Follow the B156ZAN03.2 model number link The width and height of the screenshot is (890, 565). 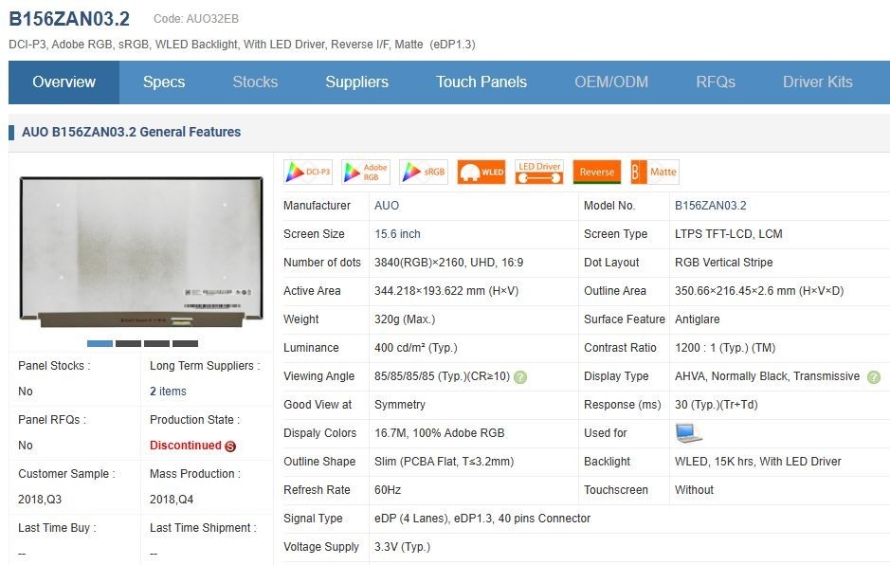[710, 206]
